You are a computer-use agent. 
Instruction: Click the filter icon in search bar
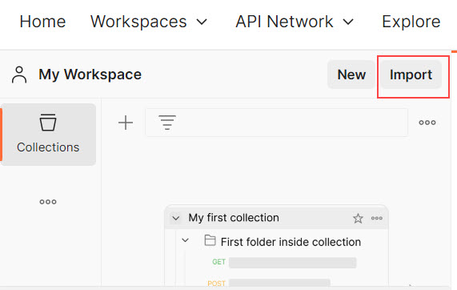click(167, 123)
